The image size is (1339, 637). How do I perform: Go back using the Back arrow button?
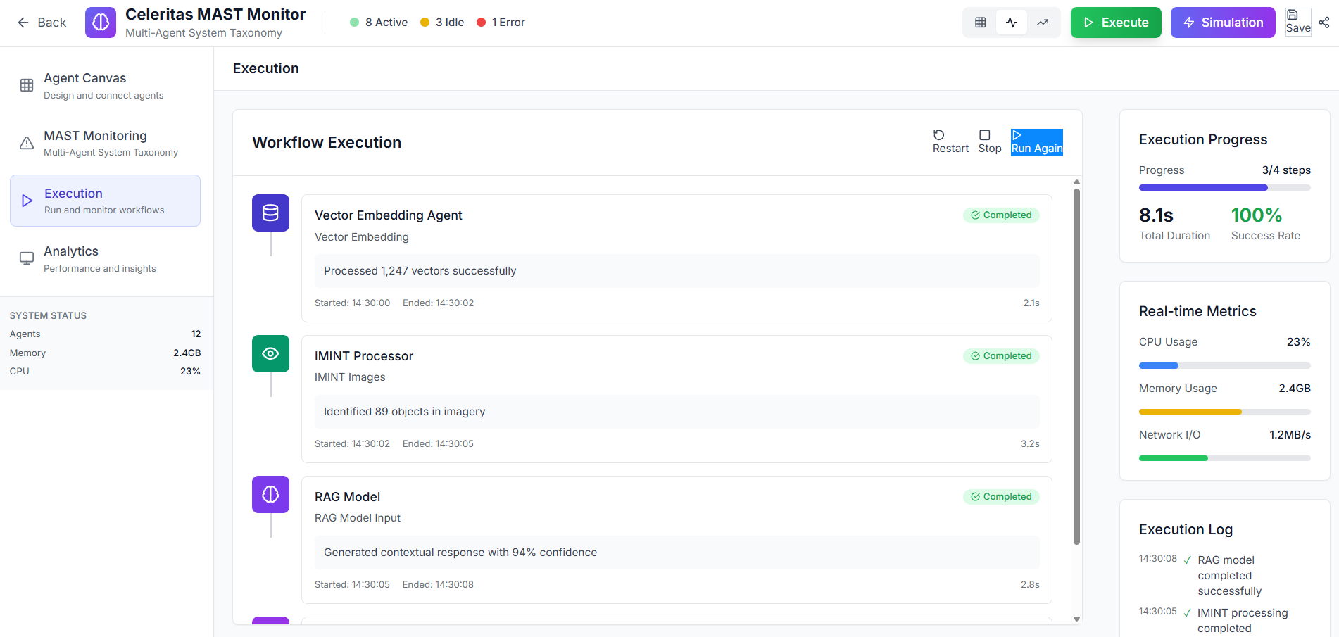pyautogui.click(x=42, y=23)
